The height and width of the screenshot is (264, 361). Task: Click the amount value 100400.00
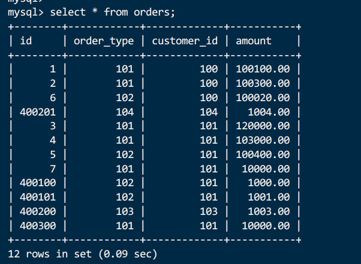click(x=263, y=154)
